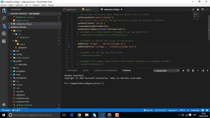
Task: Open the Debug view in activity bar
Action: [x=4, y=33]
